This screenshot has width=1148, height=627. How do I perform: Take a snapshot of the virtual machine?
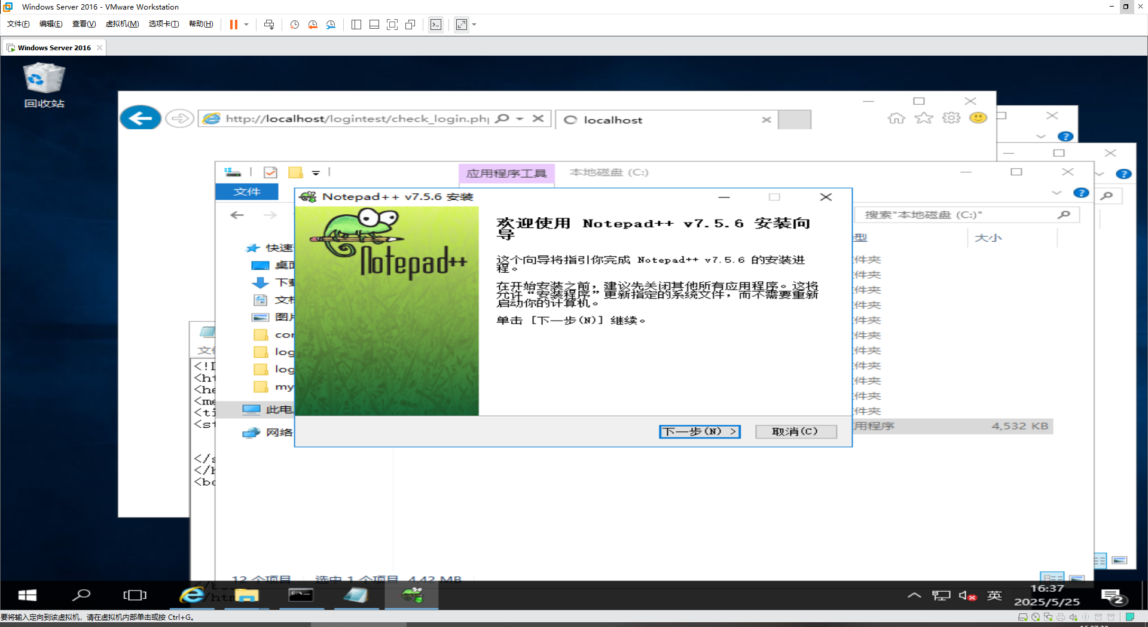(295, 25)
